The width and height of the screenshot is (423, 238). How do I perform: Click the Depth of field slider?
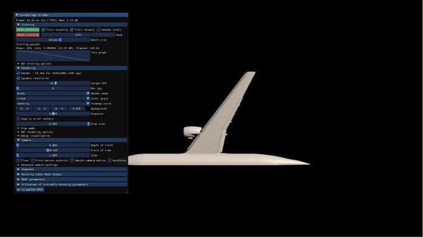(53, 145)
